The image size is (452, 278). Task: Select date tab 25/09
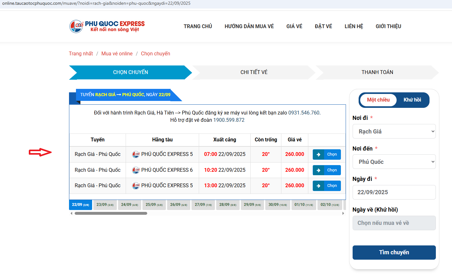154,205
